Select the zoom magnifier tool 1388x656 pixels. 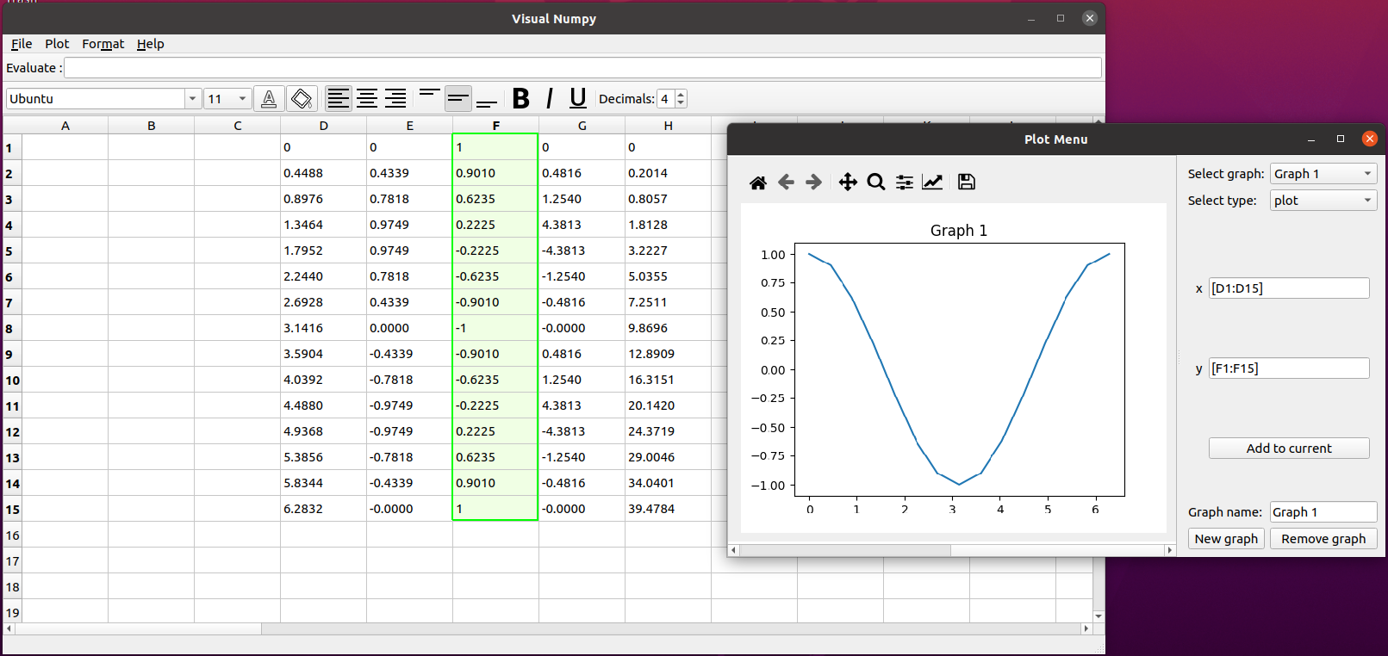click(x=876, y=182)
